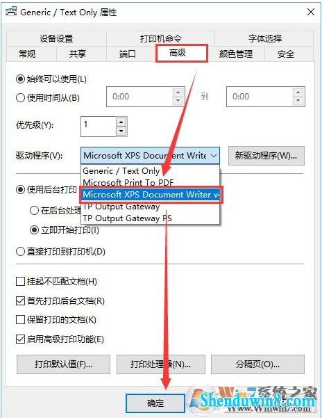
Task: Select 始终可以使用 radio button
Action: point(21,79)
